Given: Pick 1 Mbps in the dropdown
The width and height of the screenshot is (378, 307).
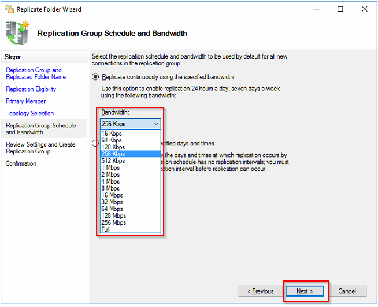Looking at the screenshot, I should (110, 168).
